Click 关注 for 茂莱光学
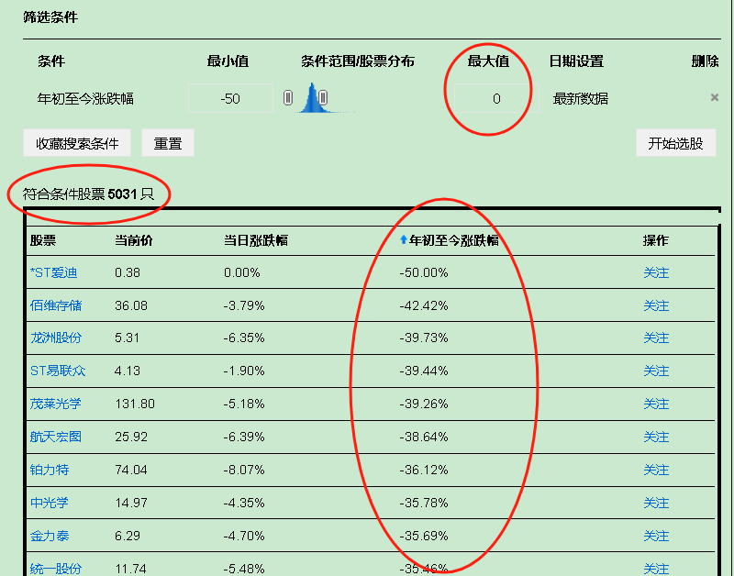The width and height of the screenshot is (734, 576). [x=656, y=404]
